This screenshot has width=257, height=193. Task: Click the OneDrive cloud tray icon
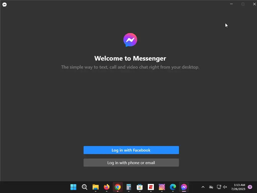211,187
